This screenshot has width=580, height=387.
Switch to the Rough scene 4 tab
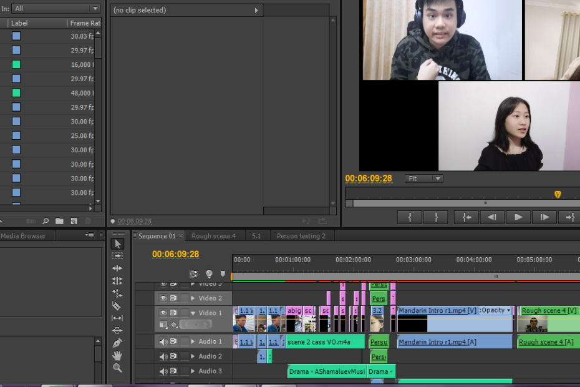point(213,236)
